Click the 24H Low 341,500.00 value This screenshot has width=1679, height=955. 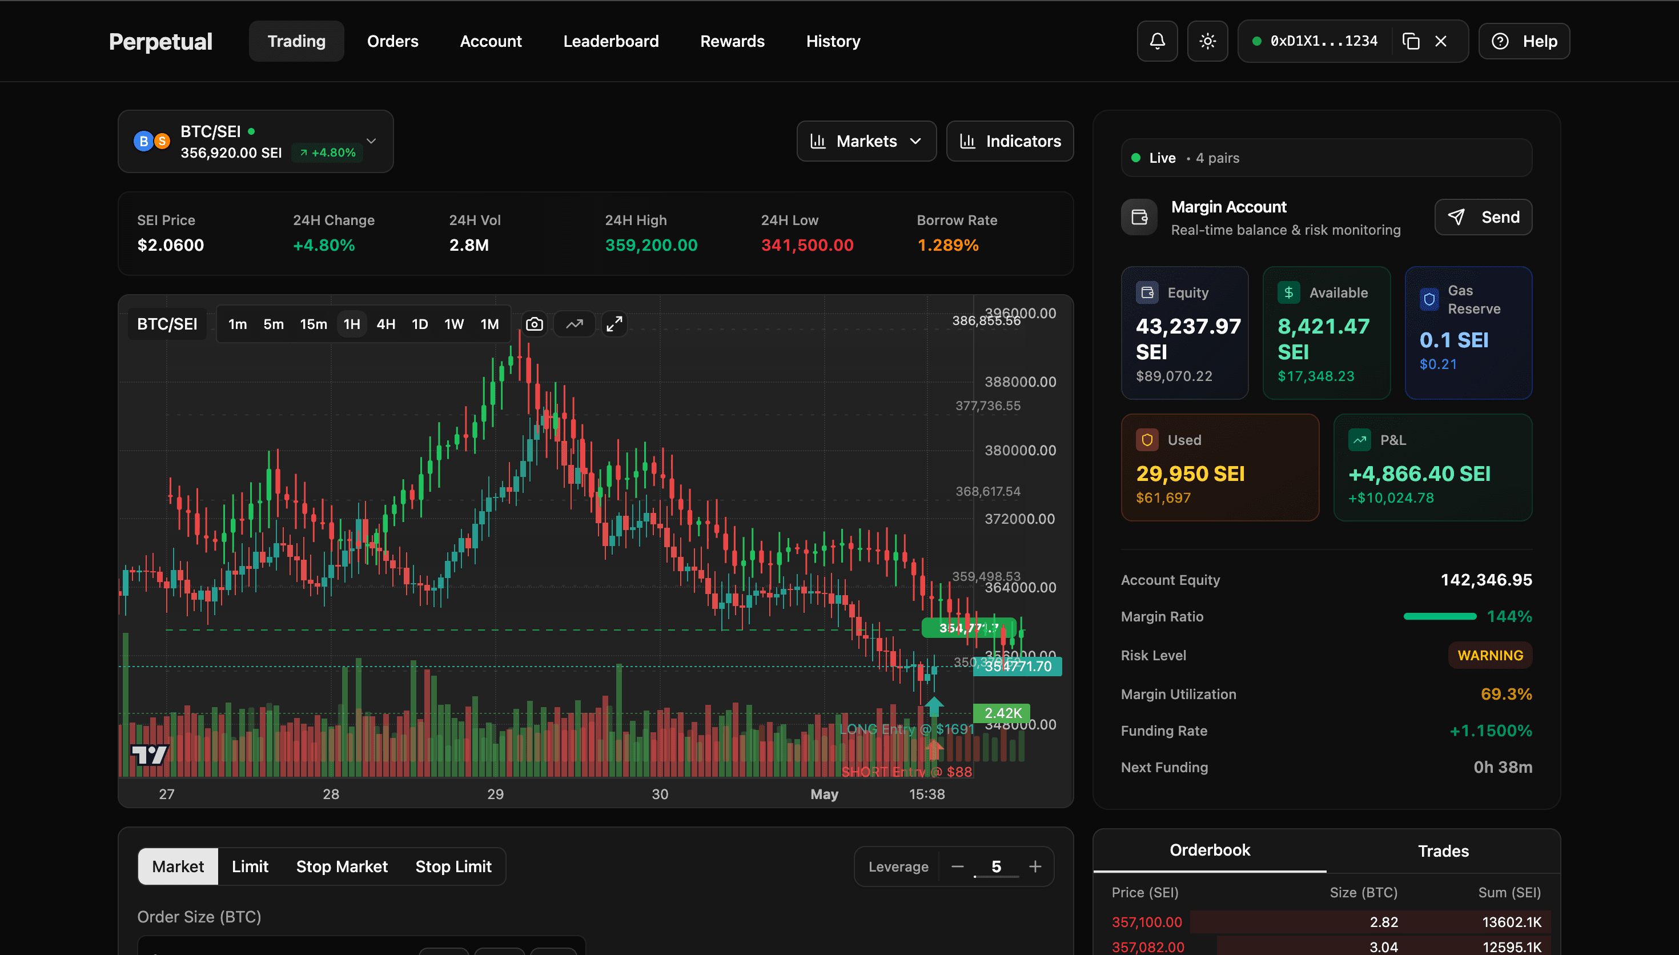tap(807, 245)
